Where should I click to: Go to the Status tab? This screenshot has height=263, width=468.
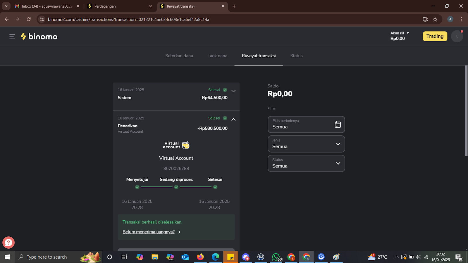click(296, 56)
